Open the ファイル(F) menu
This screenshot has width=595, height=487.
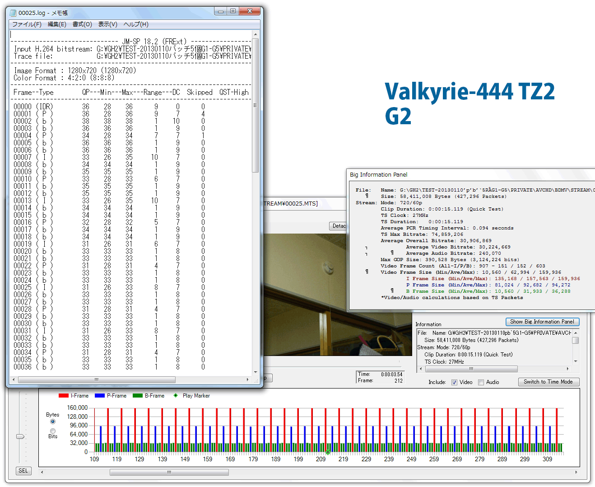pyautogui.click(x=27, y=24)
